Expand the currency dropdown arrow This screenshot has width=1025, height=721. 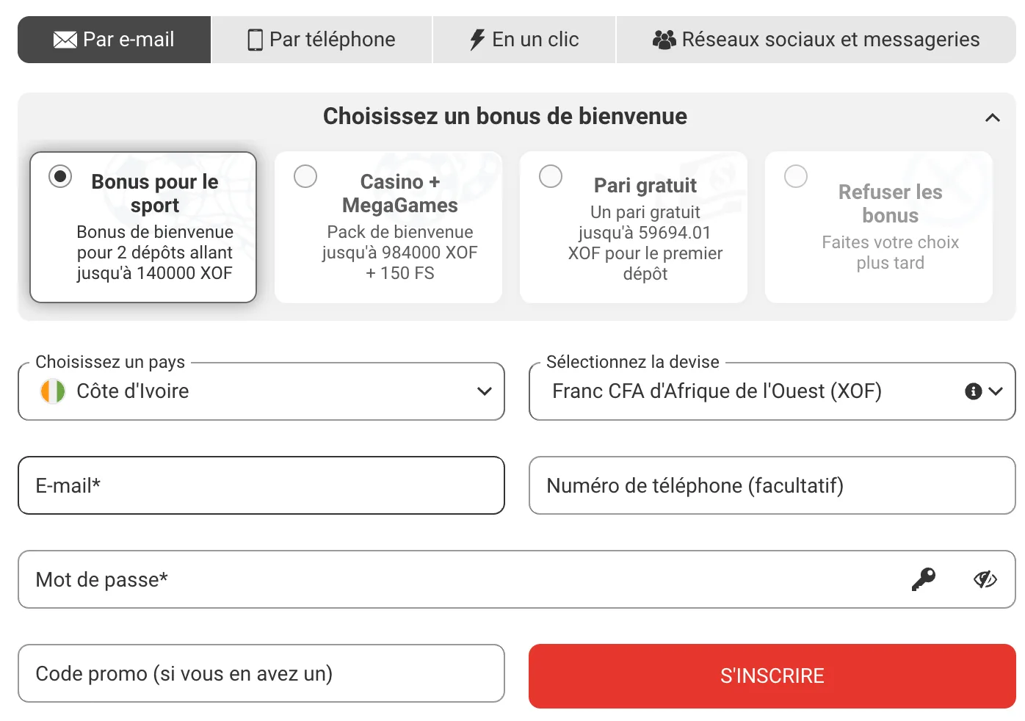(x=996, y=391)
